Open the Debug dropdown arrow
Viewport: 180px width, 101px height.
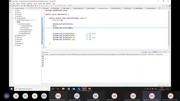point(22,6)
